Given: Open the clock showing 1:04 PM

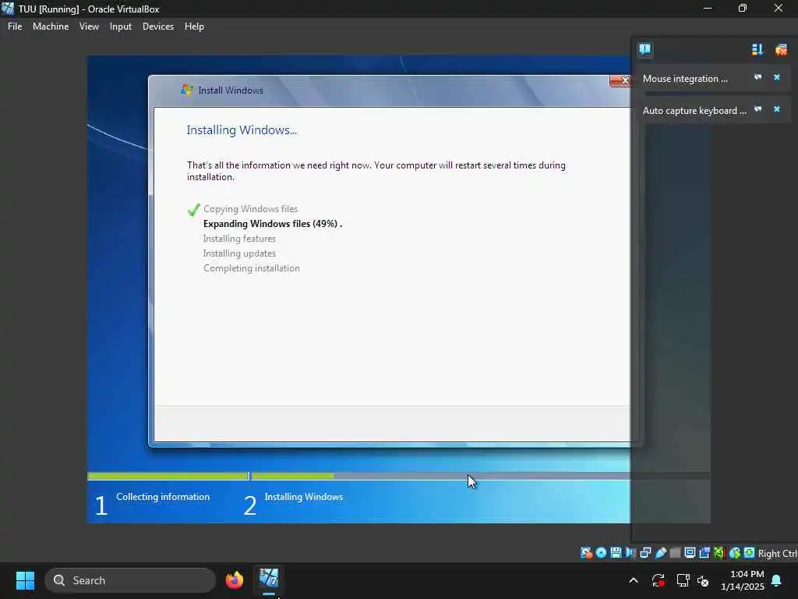Looking at the screenshot, I should [x=742, y=580].
